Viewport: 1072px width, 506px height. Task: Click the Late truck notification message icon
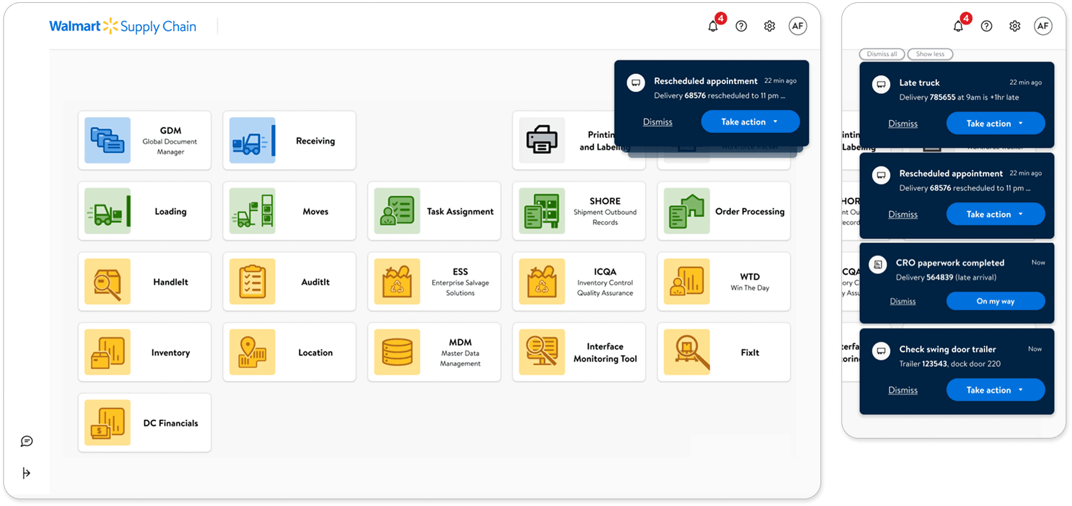click(x=881, y=85)
